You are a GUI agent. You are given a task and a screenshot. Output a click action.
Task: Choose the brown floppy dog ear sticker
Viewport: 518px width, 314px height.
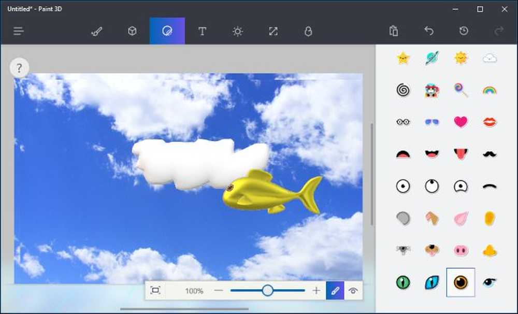(432, 218)
